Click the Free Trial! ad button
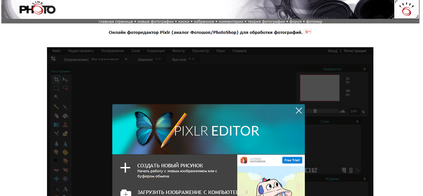Viewport: 423px width, 196px height. pos(293,160)
